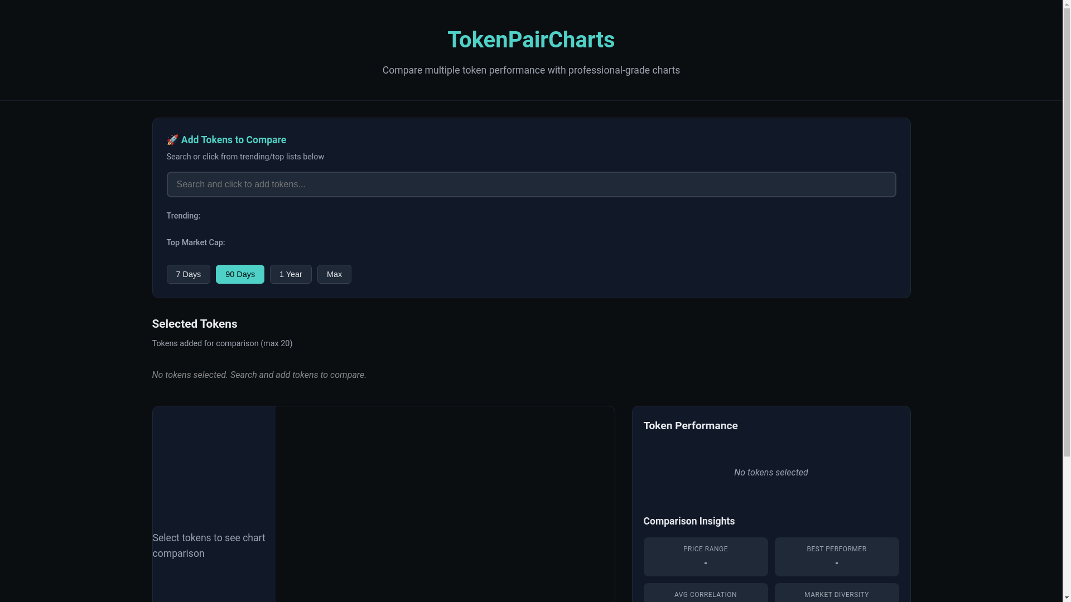Click the Top Market Cap label
The height and width of the screenshot is (602, 1071).
tap(196, 242)
